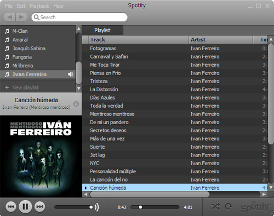Toggle repeat playback
Screen dimensions: 274x216
[x=229, y=207]
